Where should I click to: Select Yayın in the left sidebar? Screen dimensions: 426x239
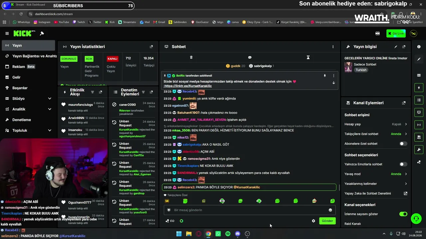28,45
